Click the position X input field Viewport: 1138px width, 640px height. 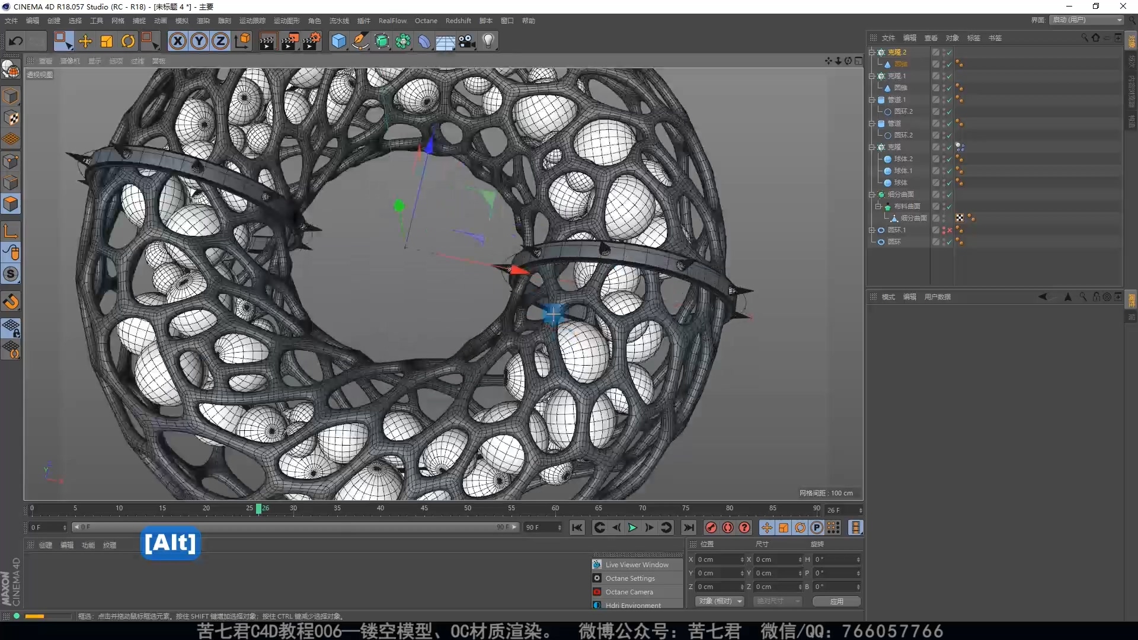pyautogui.click(x=720, y=559)
